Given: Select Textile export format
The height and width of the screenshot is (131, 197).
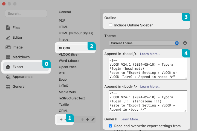Looking at the screenshot, I should point(64,105).
